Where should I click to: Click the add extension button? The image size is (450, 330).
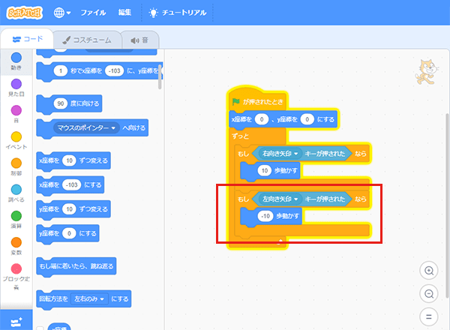pos(16,322)
